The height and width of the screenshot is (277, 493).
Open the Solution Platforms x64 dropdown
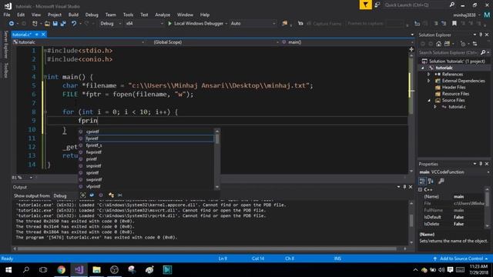click(144, 24)
